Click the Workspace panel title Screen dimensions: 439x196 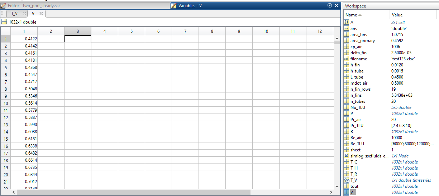pos(356,6)
